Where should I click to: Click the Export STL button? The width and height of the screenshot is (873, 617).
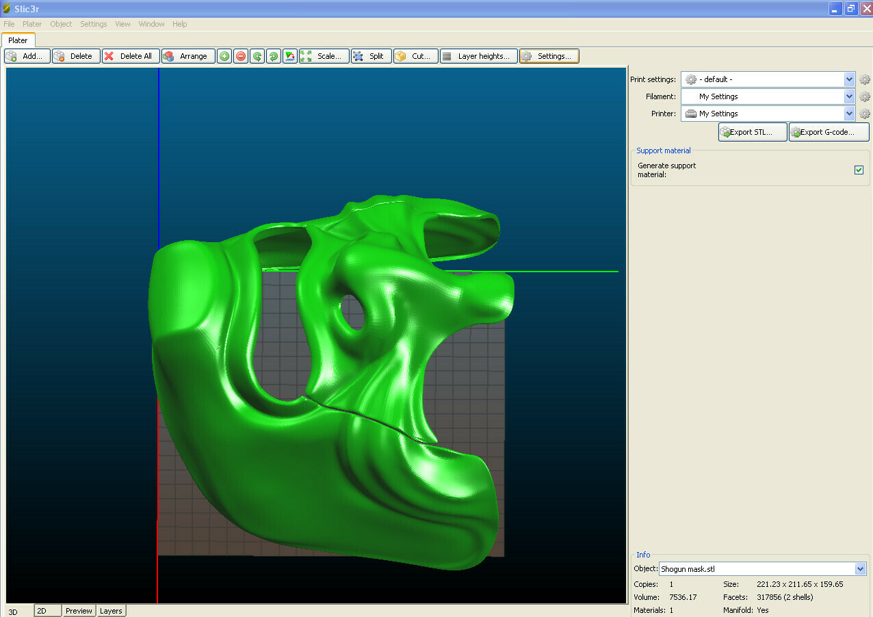(x=752, y=131)
